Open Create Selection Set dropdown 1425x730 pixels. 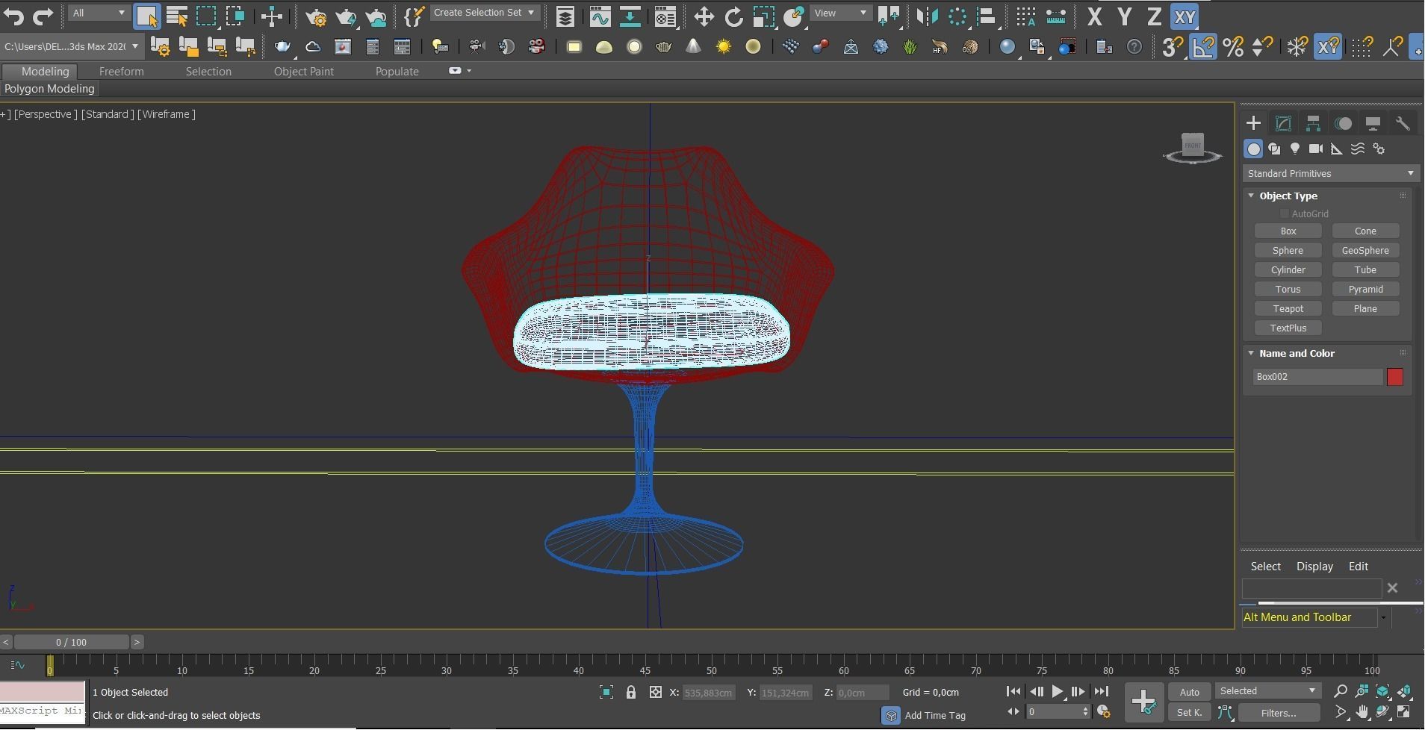pyautogui.click(x=484, y=13)
